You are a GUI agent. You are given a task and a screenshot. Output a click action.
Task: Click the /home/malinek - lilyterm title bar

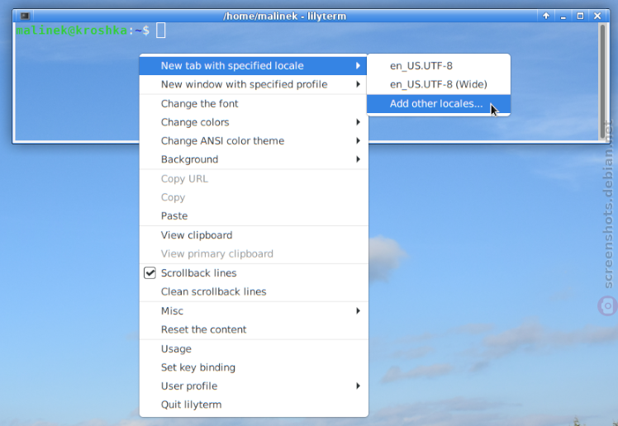tap(284, 17)
